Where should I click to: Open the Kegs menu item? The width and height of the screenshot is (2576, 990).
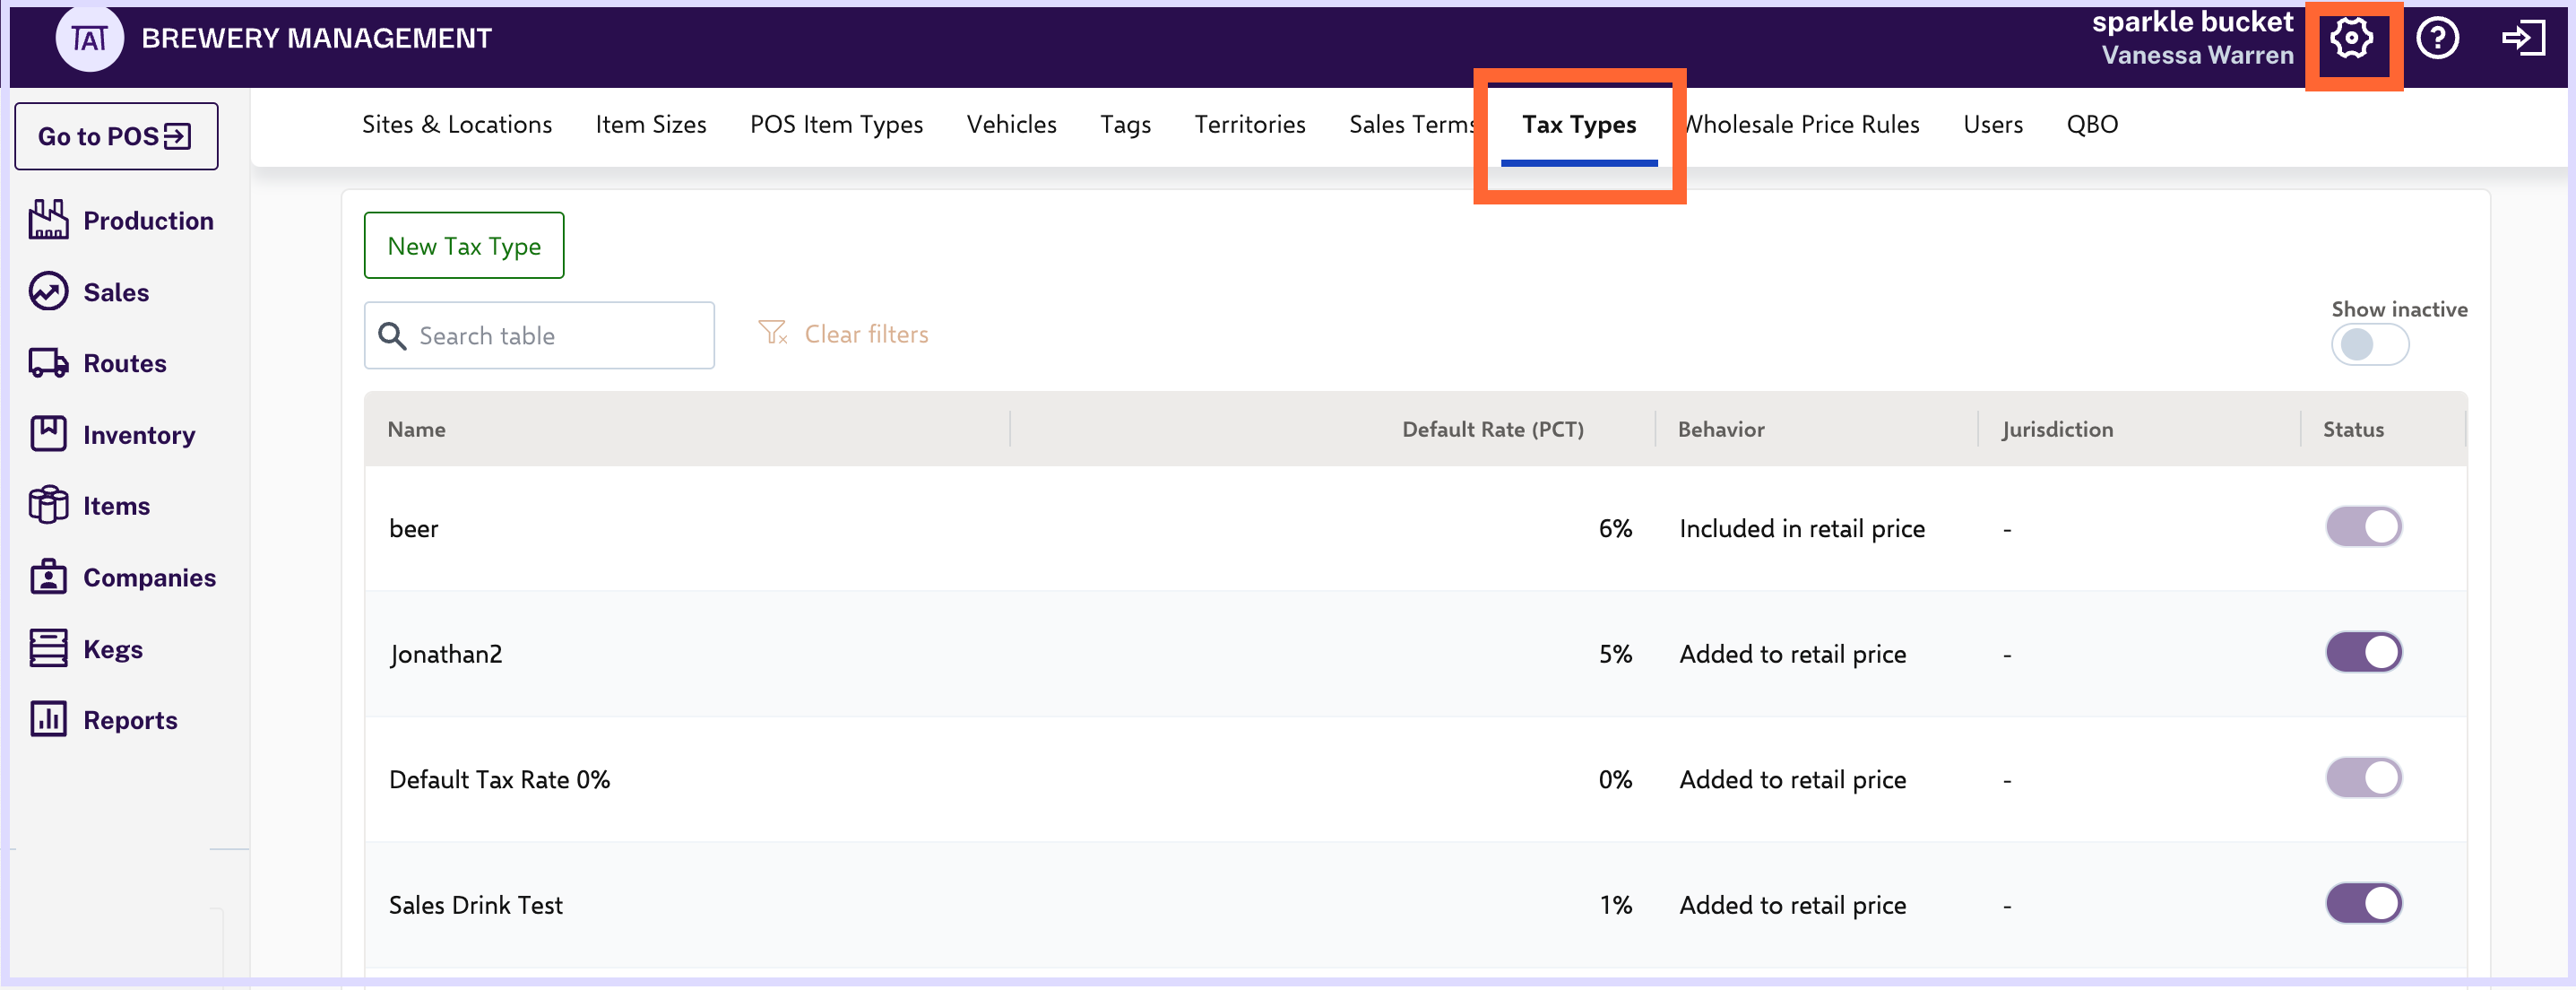[x=113, y=649]
